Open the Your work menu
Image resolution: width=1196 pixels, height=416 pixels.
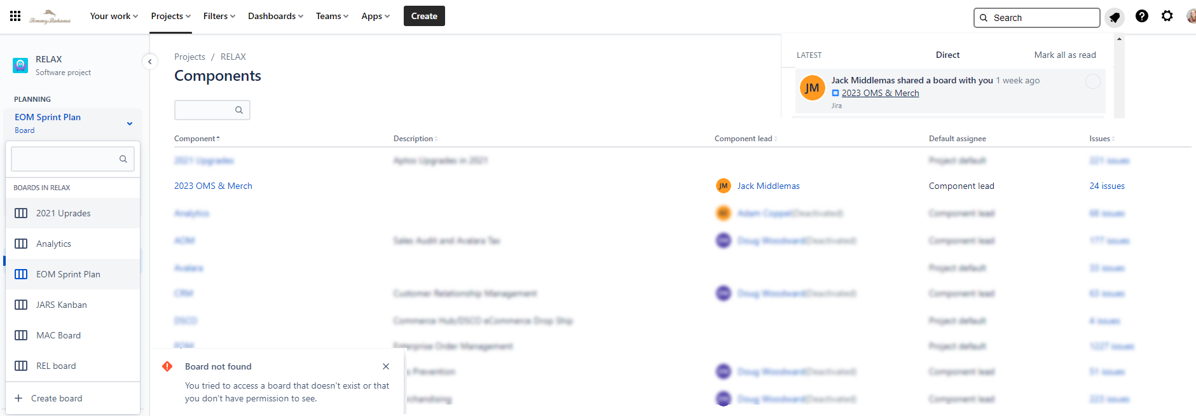coord(114,16)
